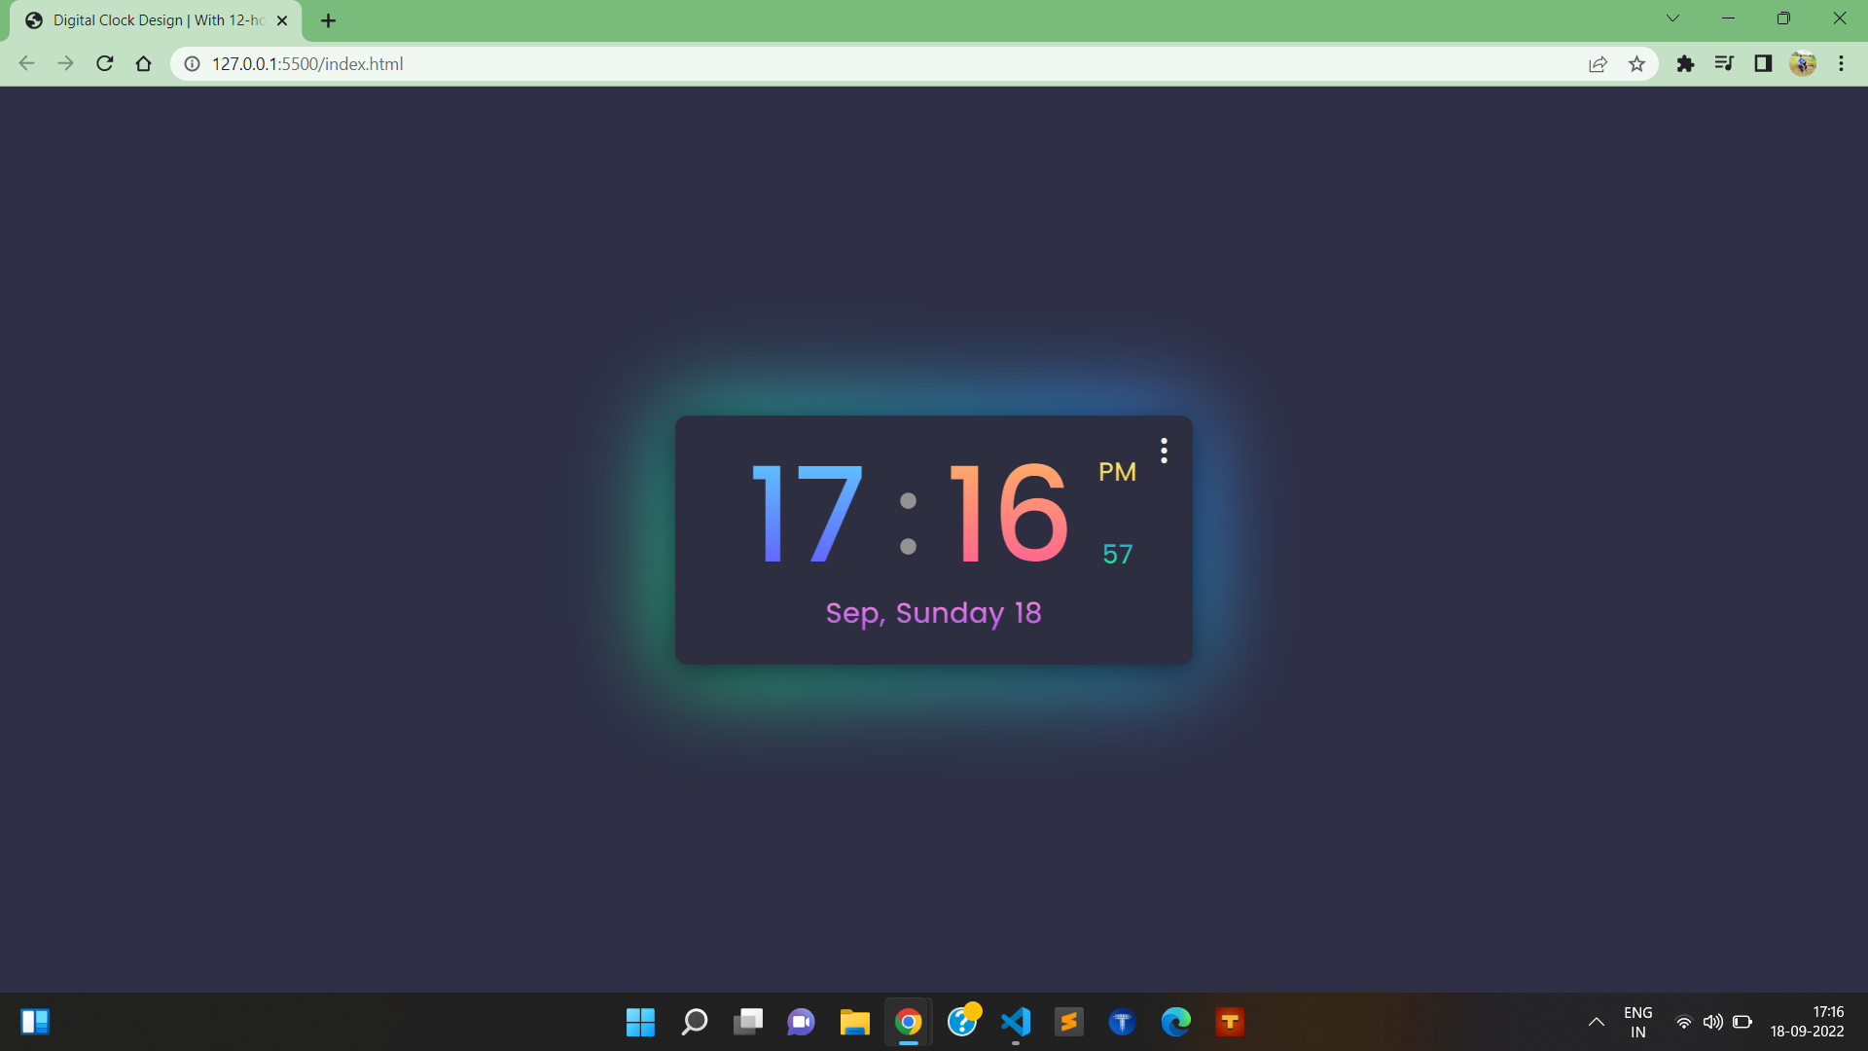The image size is (1868, 1051).
Task: Open a new browser tab
Action: (328, 19)
